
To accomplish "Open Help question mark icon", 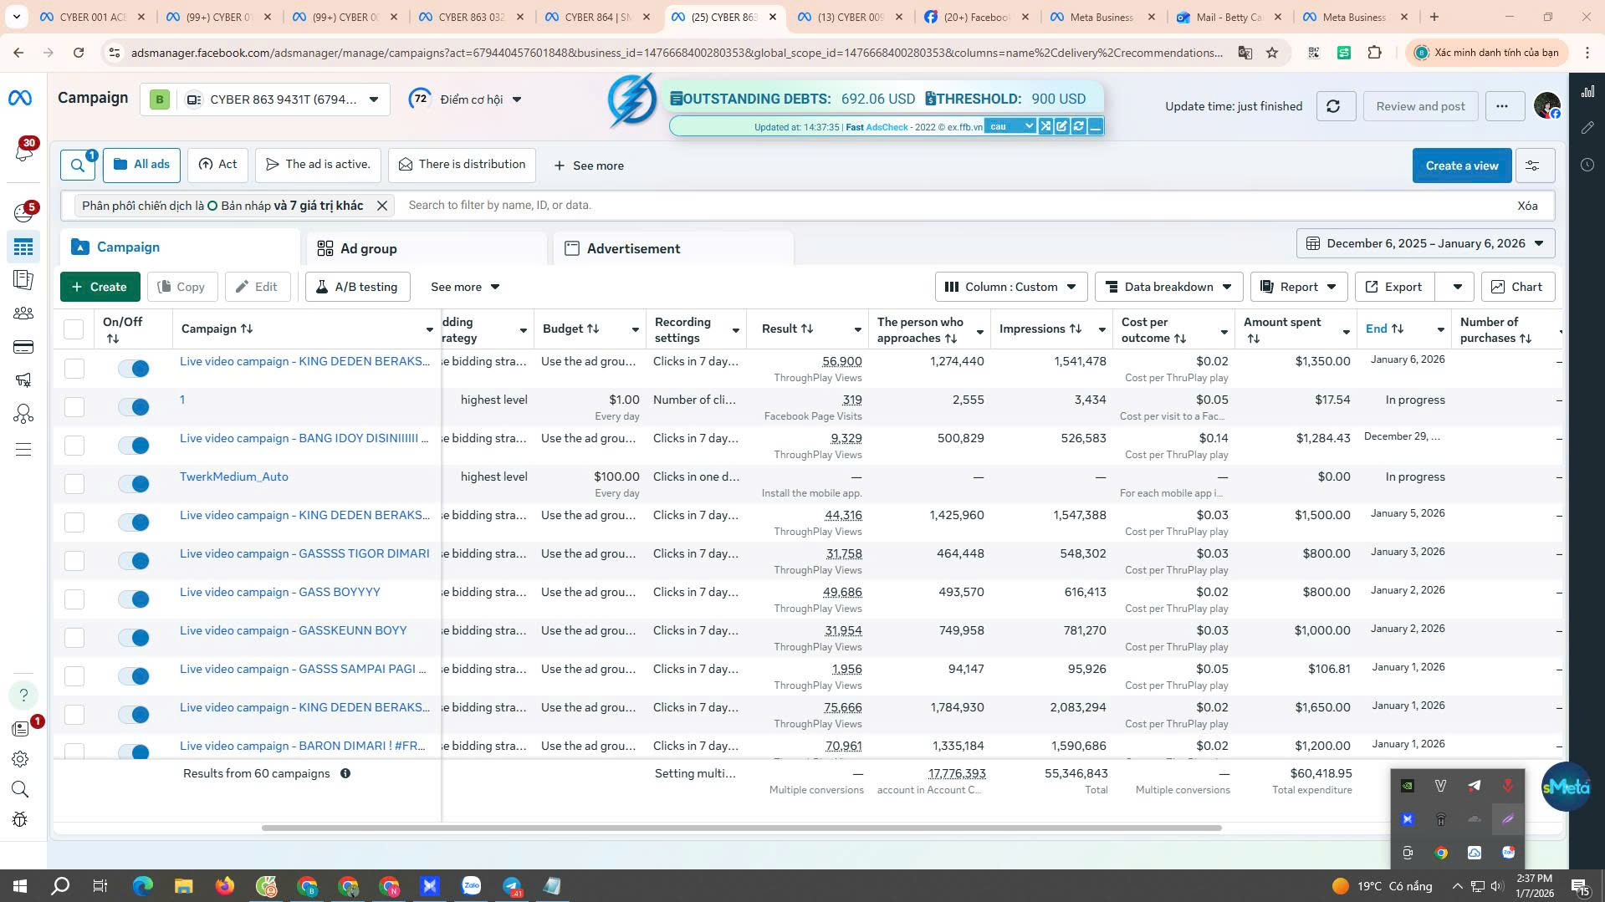I will coord(23,696).
